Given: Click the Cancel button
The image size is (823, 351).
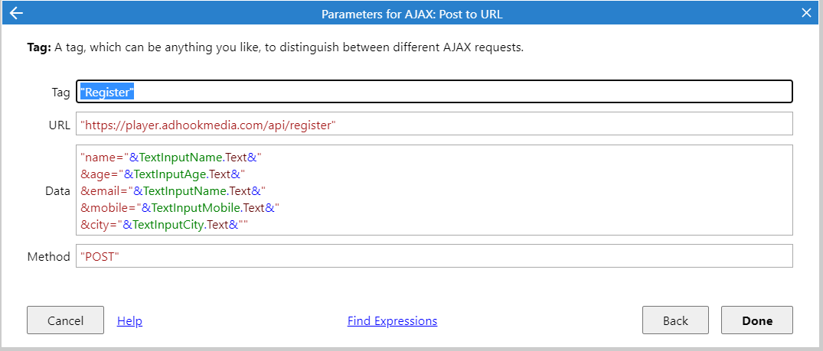Looking at the screenshot, I should (x=65, y=320).
